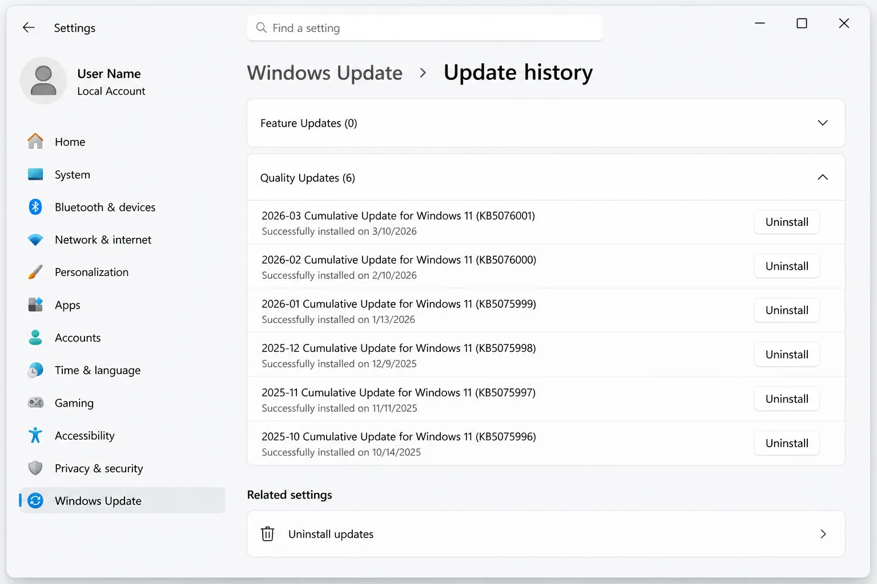Click the Related settings heading
This screenshot has height=584, width=877.
point(289,494)
